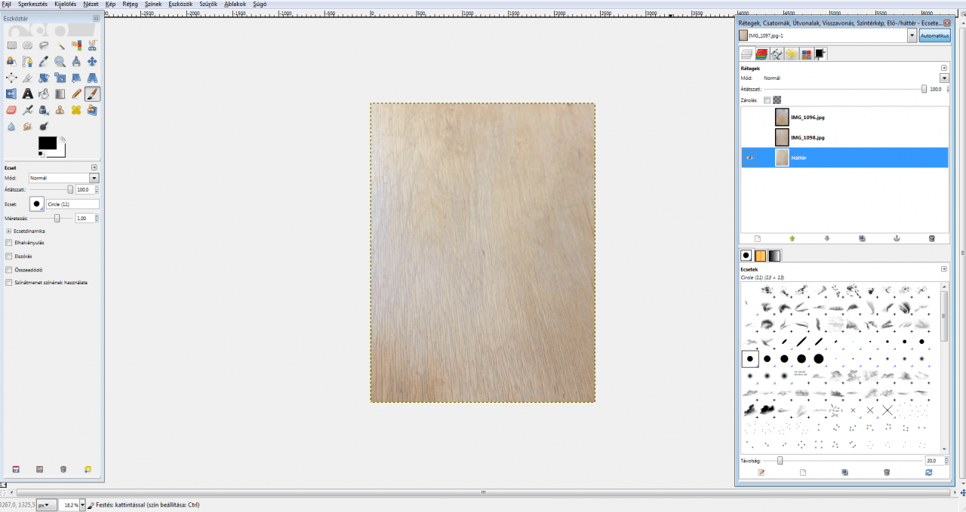Select the Eraser tool
This screenshot has width=966, height=512.
[x=11, y=110]
